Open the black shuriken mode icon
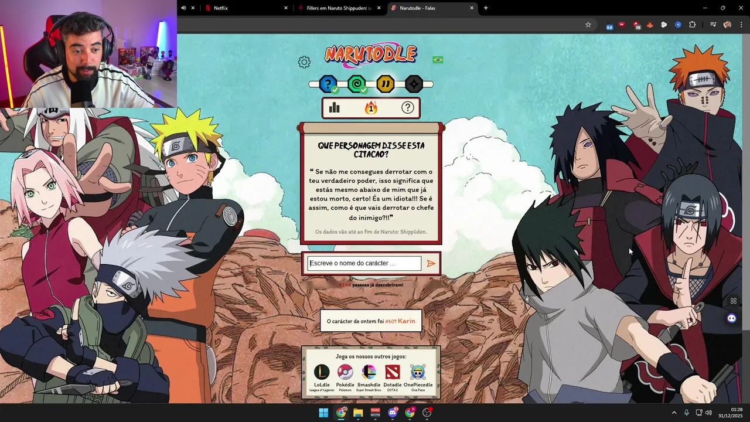This screenshot has height=422, width=750. click(x=414, y=84)
